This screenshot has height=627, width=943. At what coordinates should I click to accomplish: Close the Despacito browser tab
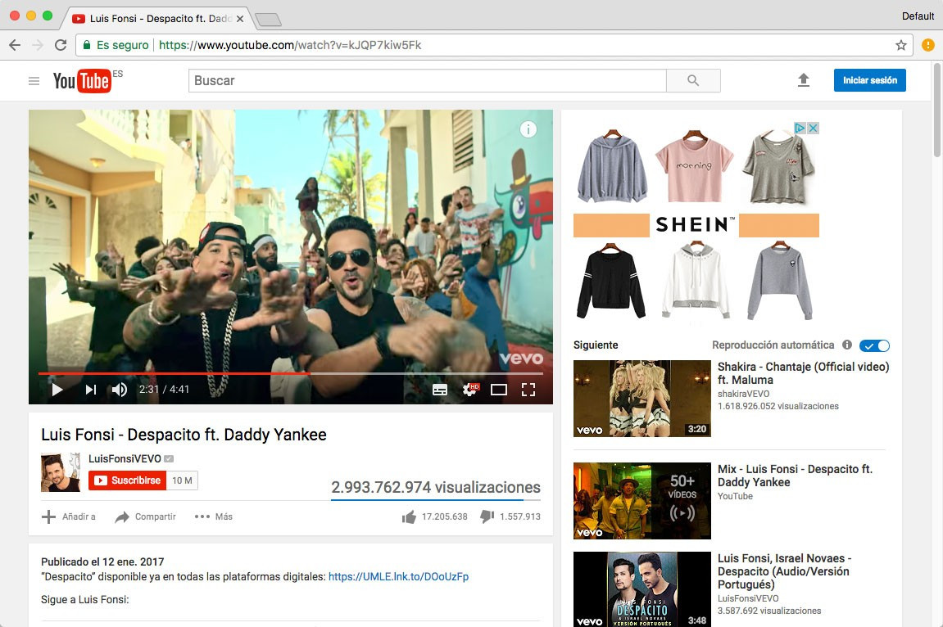[x=240, y=19]
